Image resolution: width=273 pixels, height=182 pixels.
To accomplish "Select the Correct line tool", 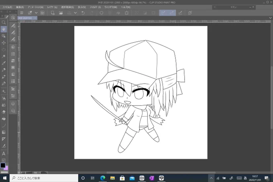I will click(4, 146).
